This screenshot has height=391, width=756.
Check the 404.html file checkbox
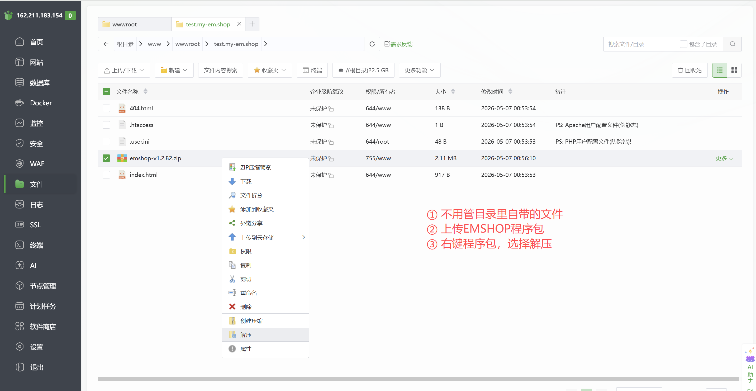point(106,108)
